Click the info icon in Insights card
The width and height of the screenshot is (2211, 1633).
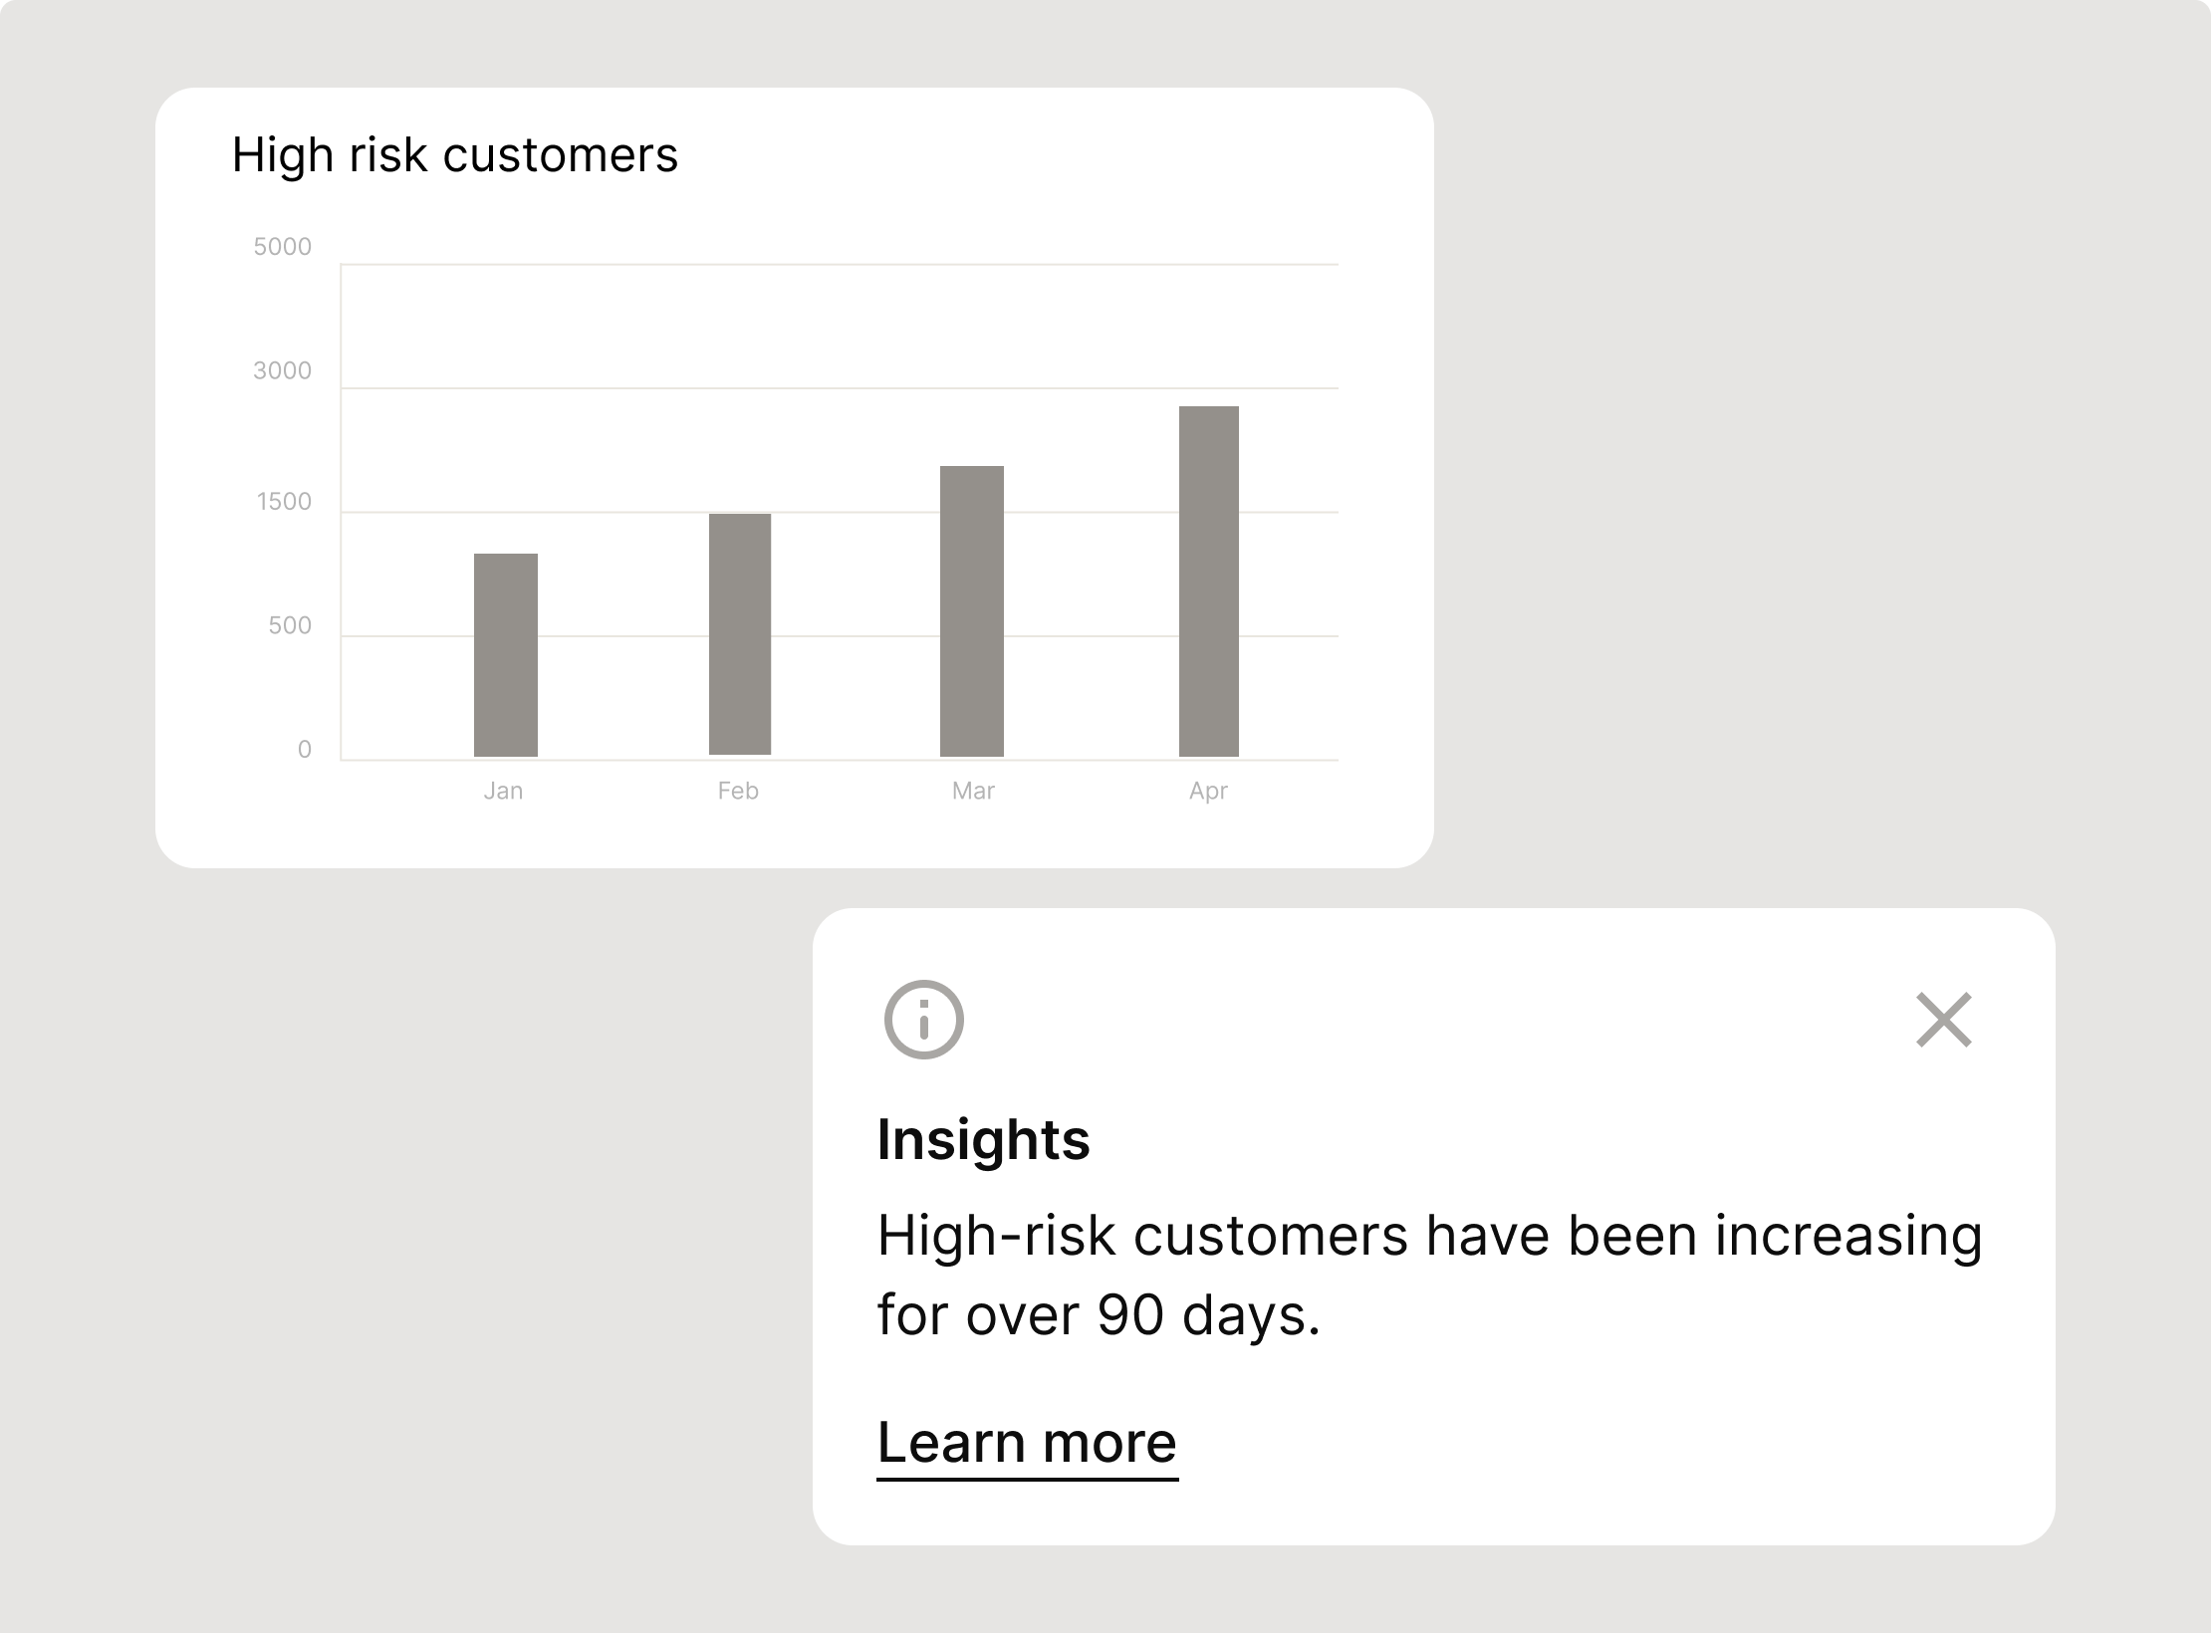pos(924,1020)
